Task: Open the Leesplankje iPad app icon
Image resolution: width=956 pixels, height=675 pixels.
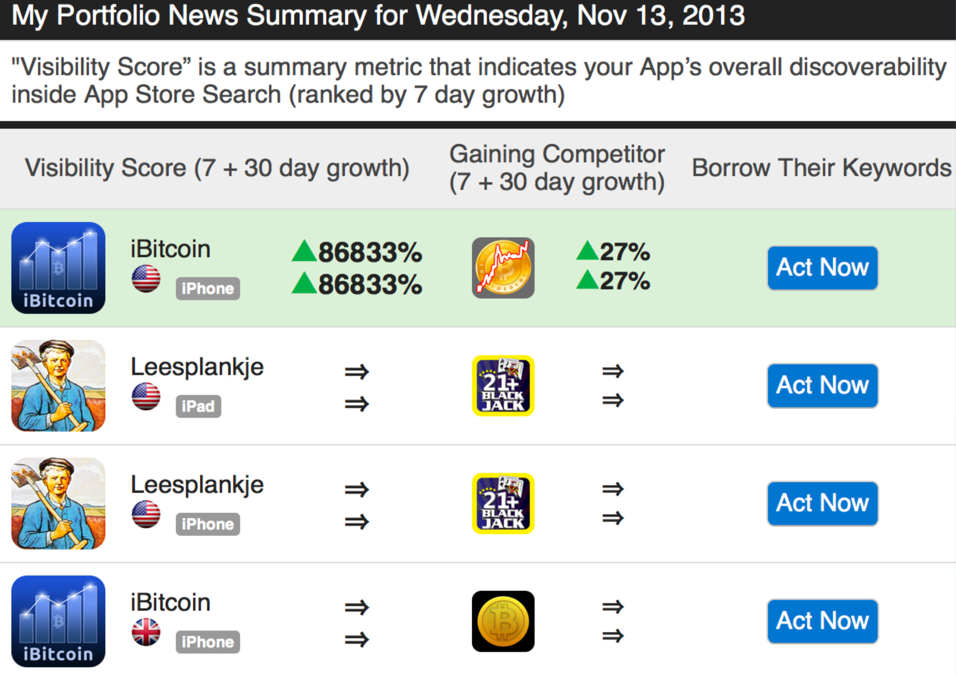Action: point(58,386)
